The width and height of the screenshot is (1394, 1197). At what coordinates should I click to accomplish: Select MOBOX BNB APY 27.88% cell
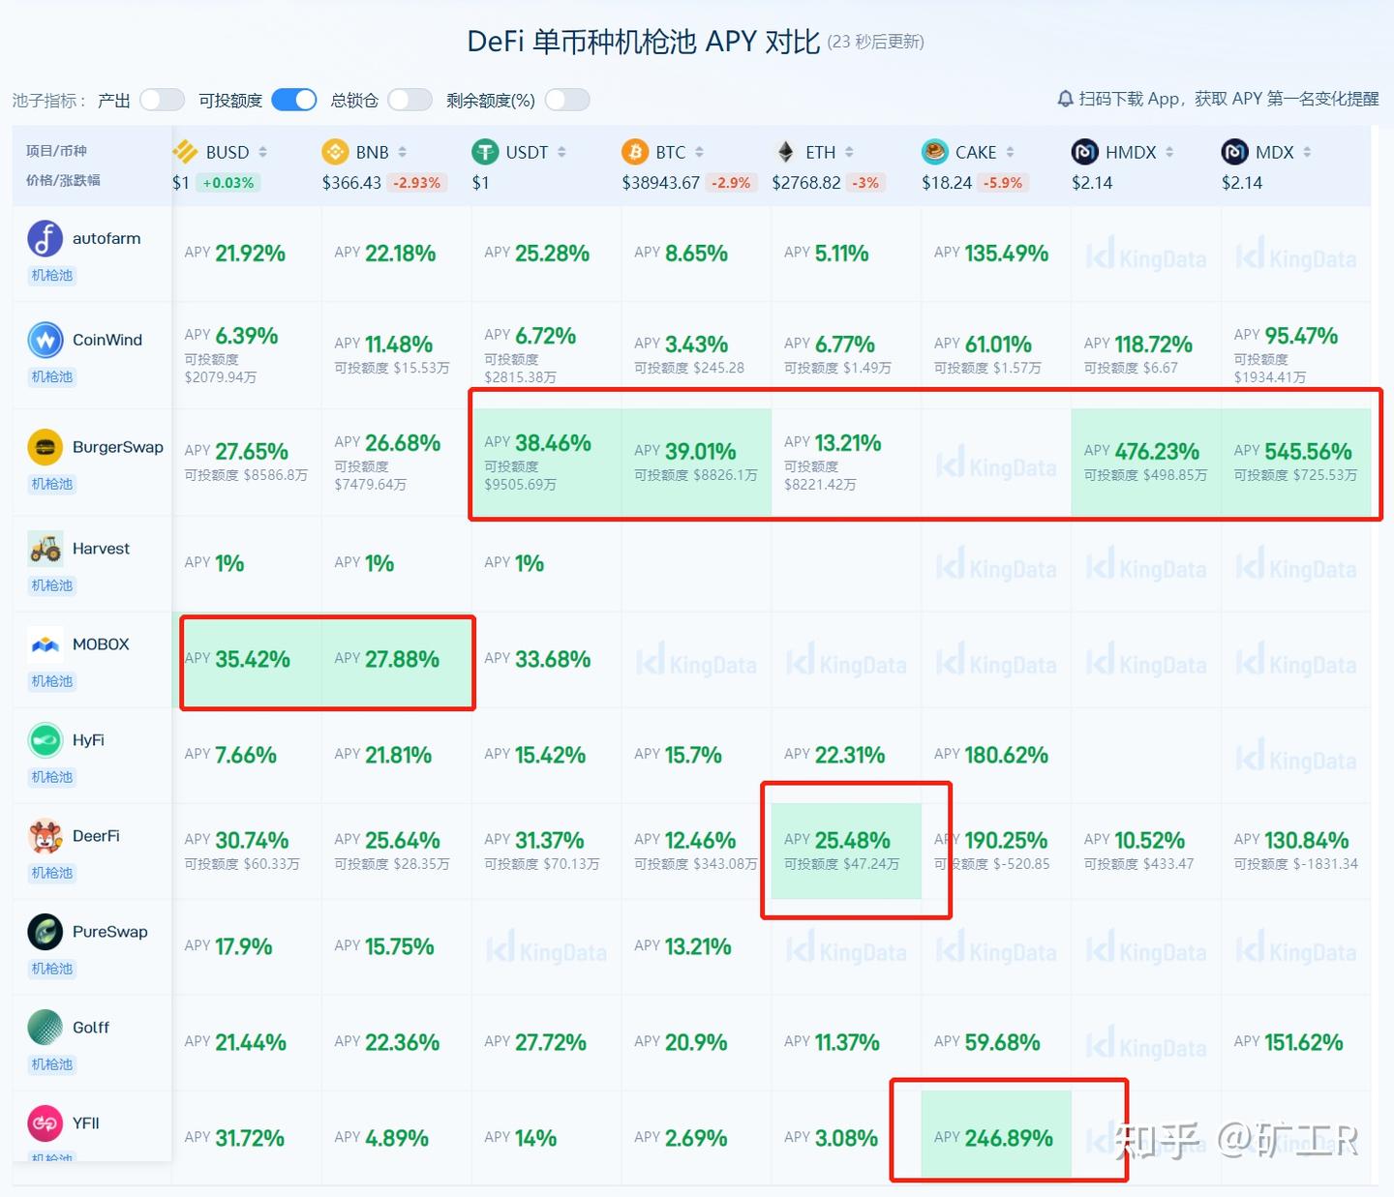click(397, 660)
